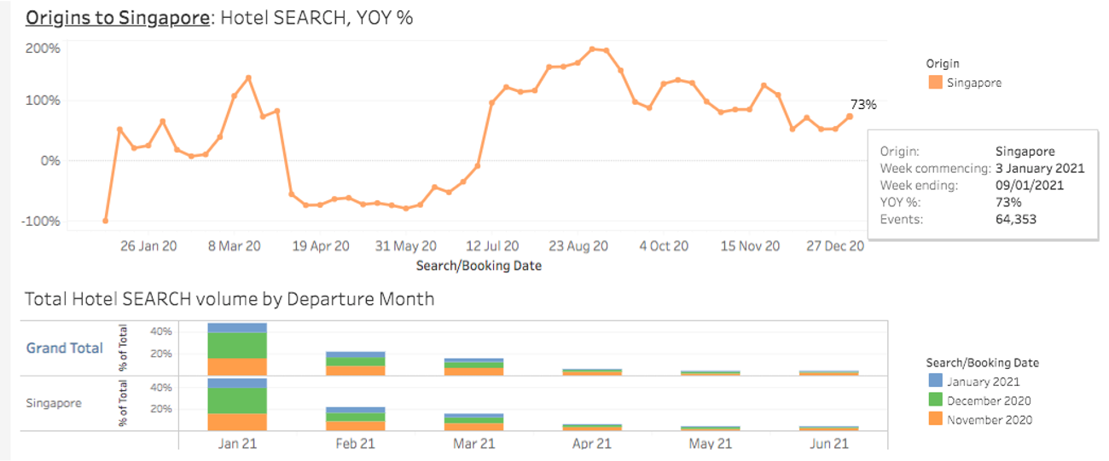Image resolution: width=1109 pixels, height=461 pixels.
Task: Select the Singapore row label in the bar chart
Action: pos(54,402)
